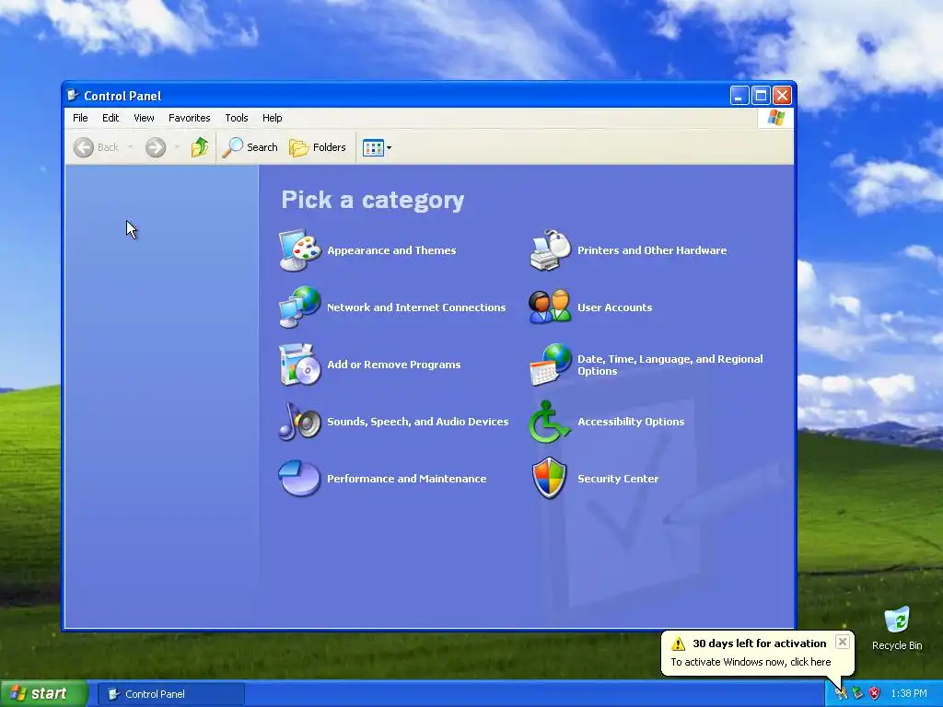This screenshot has height=707, width=943.
Task: Click the Up folder toolbar icon
Action: [x=199, y=147]
